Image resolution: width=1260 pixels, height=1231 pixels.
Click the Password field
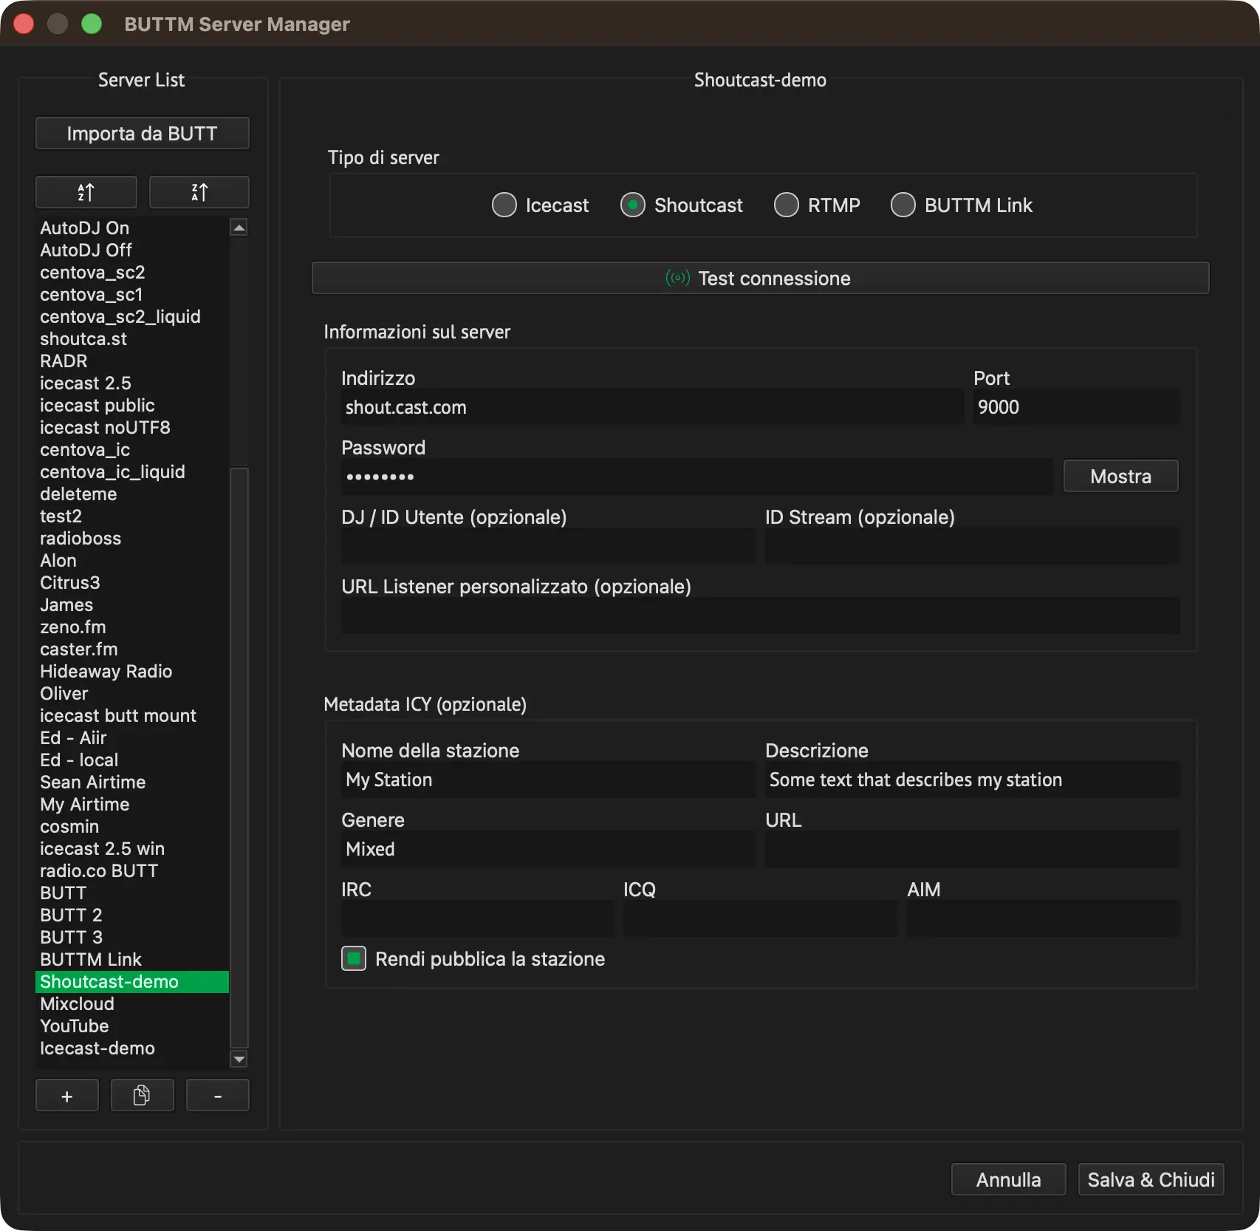[696, 477]
